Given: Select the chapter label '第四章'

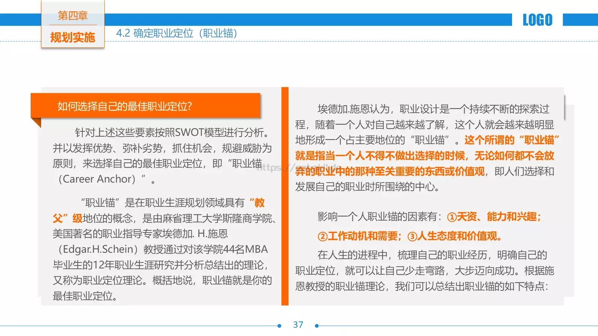Looking at the screenshot, I should pos(73,16).
